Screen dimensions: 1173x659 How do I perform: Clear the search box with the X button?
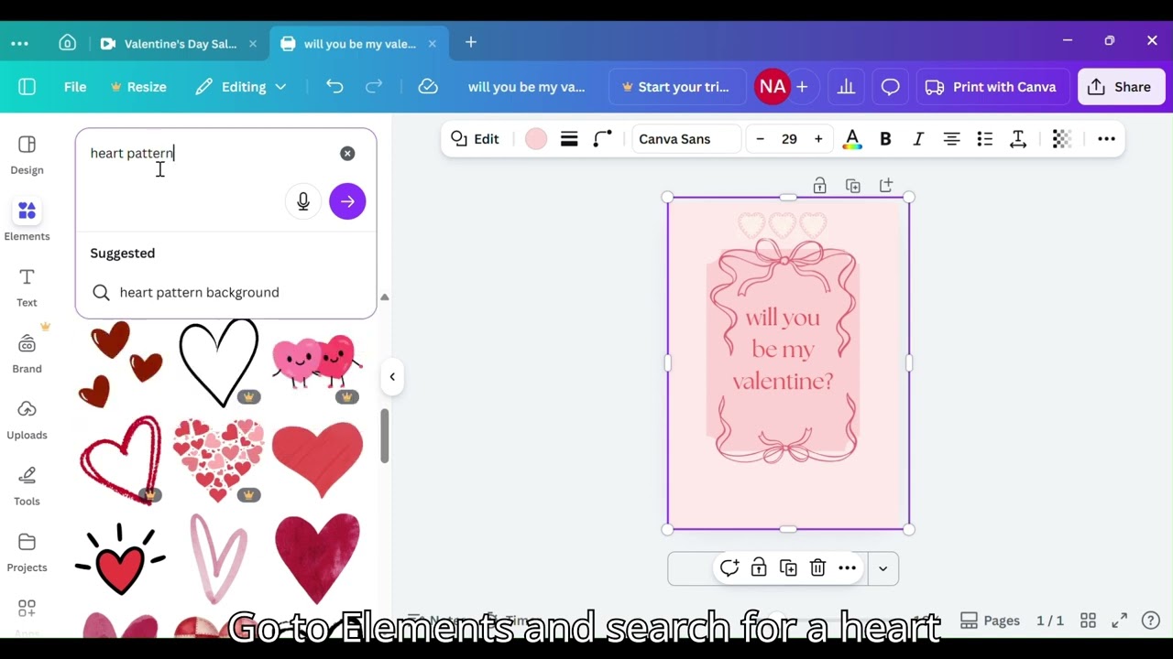tap(347, 154)
